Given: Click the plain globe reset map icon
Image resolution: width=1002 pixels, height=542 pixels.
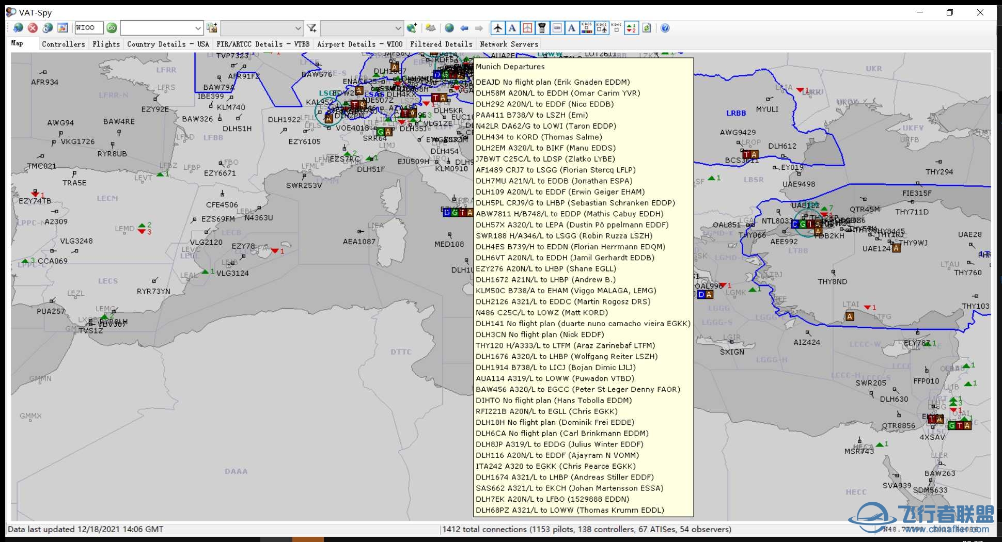Looking at the screenshot, I should (x=449, y=28).
